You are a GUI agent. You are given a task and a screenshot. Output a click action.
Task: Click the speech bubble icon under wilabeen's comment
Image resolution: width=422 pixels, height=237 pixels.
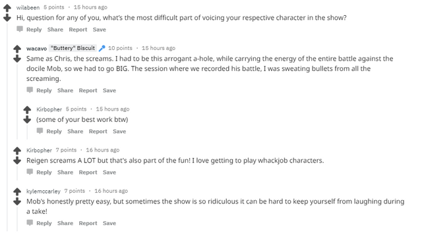20,29
